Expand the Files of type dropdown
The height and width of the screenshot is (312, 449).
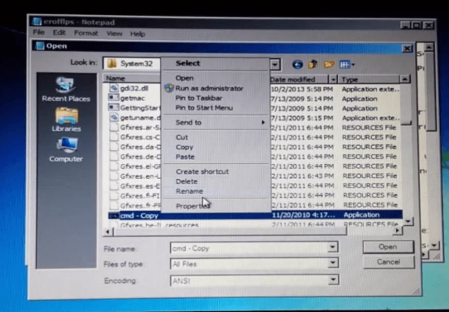333,262
